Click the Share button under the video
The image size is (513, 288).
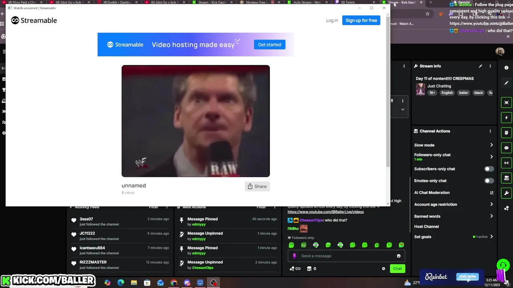257,186
